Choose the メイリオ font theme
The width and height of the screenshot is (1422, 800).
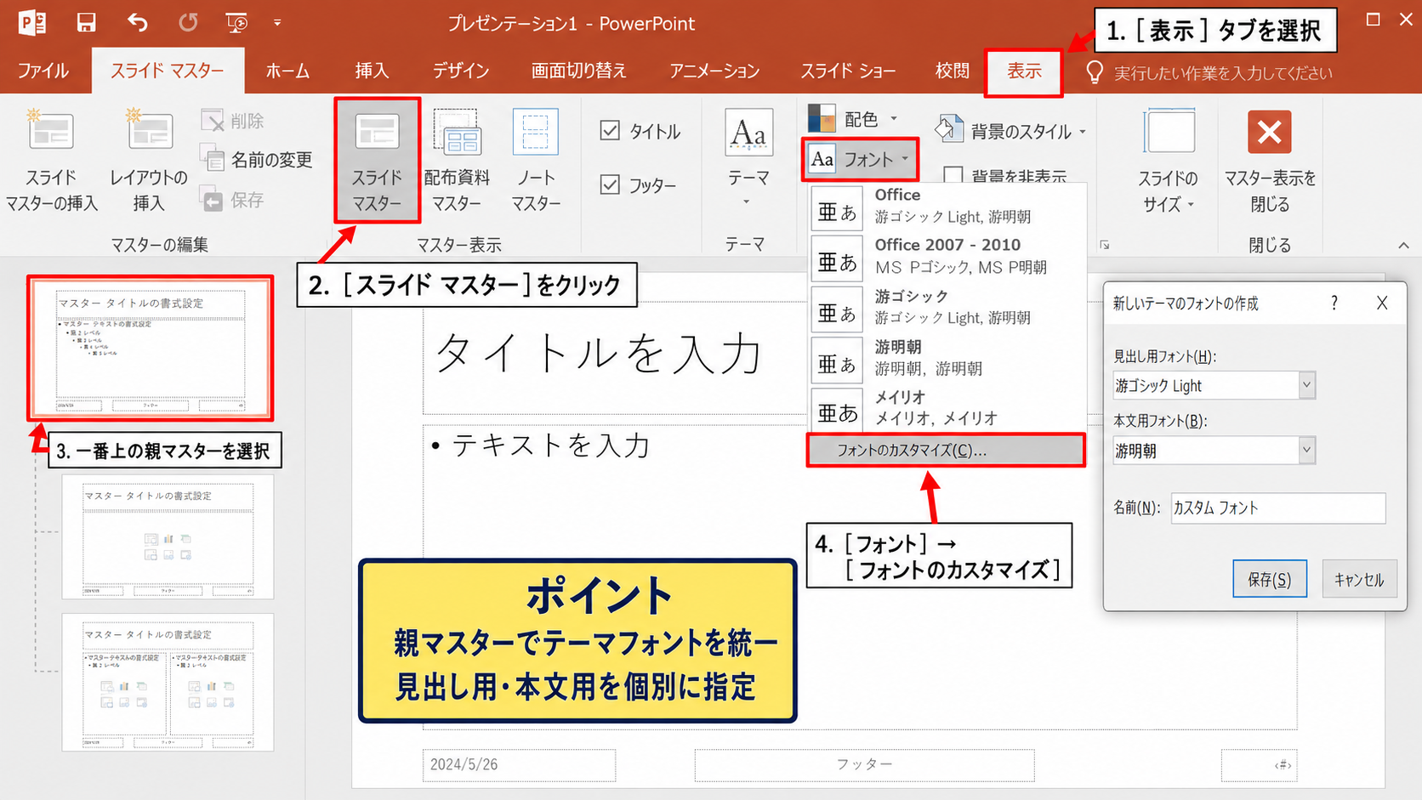click(x=946, y=408)
